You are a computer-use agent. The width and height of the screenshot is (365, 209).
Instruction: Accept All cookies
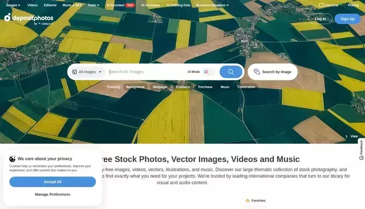point(52,182)
